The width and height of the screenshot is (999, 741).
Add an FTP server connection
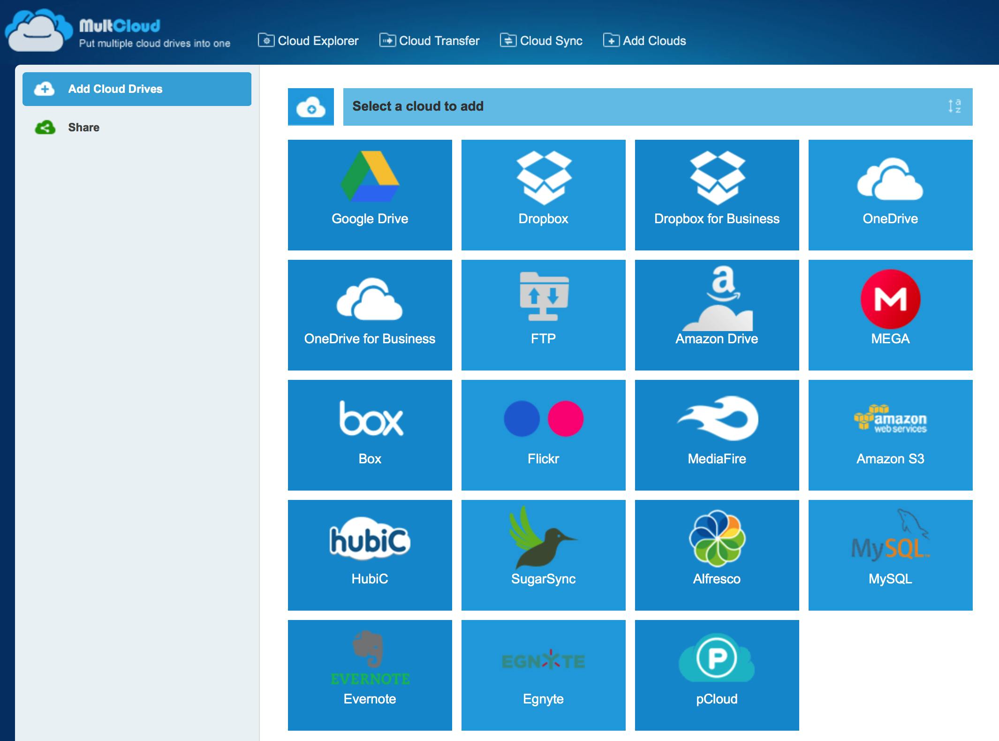click(543, 315)
